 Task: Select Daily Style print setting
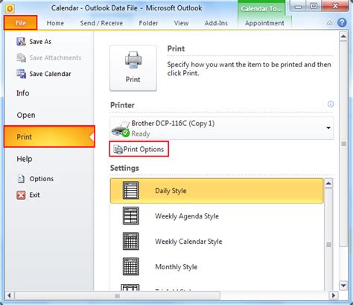point(217,191)
